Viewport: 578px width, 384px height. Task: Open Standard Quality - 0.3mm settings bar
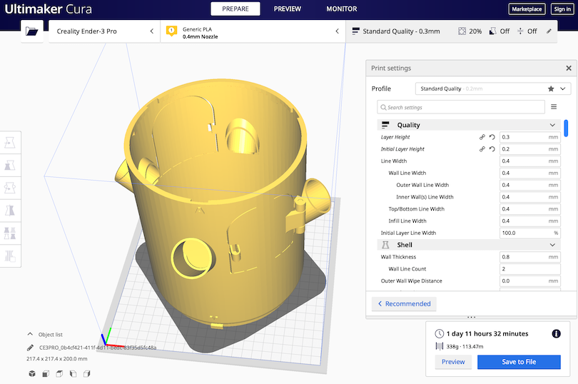[451, 31]
